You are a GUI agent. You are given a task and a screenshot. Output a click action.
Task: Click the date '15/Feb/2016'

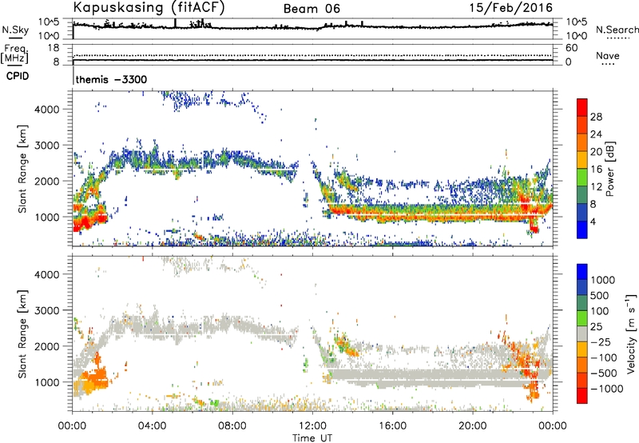[x=511, y=8]
